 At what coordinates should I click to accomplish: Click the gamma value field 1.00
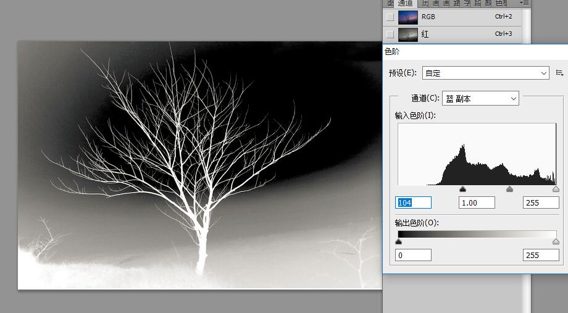tap(476, 202)
